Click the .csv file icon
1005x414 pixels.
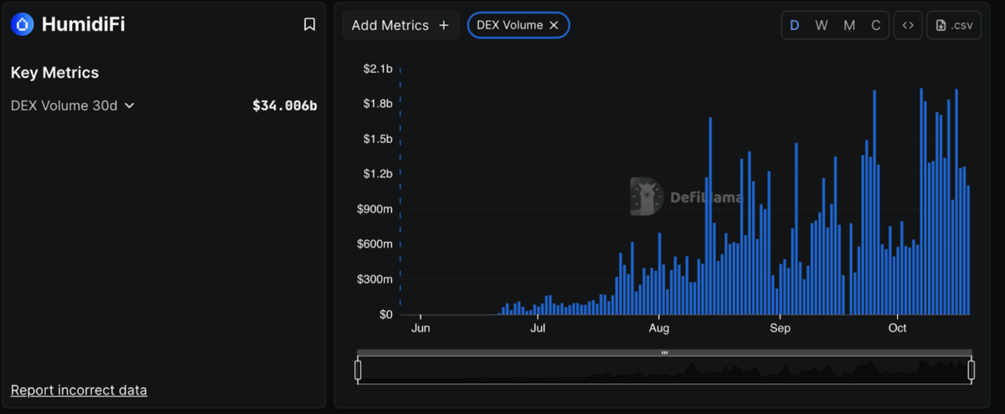(x=941, y=26)
